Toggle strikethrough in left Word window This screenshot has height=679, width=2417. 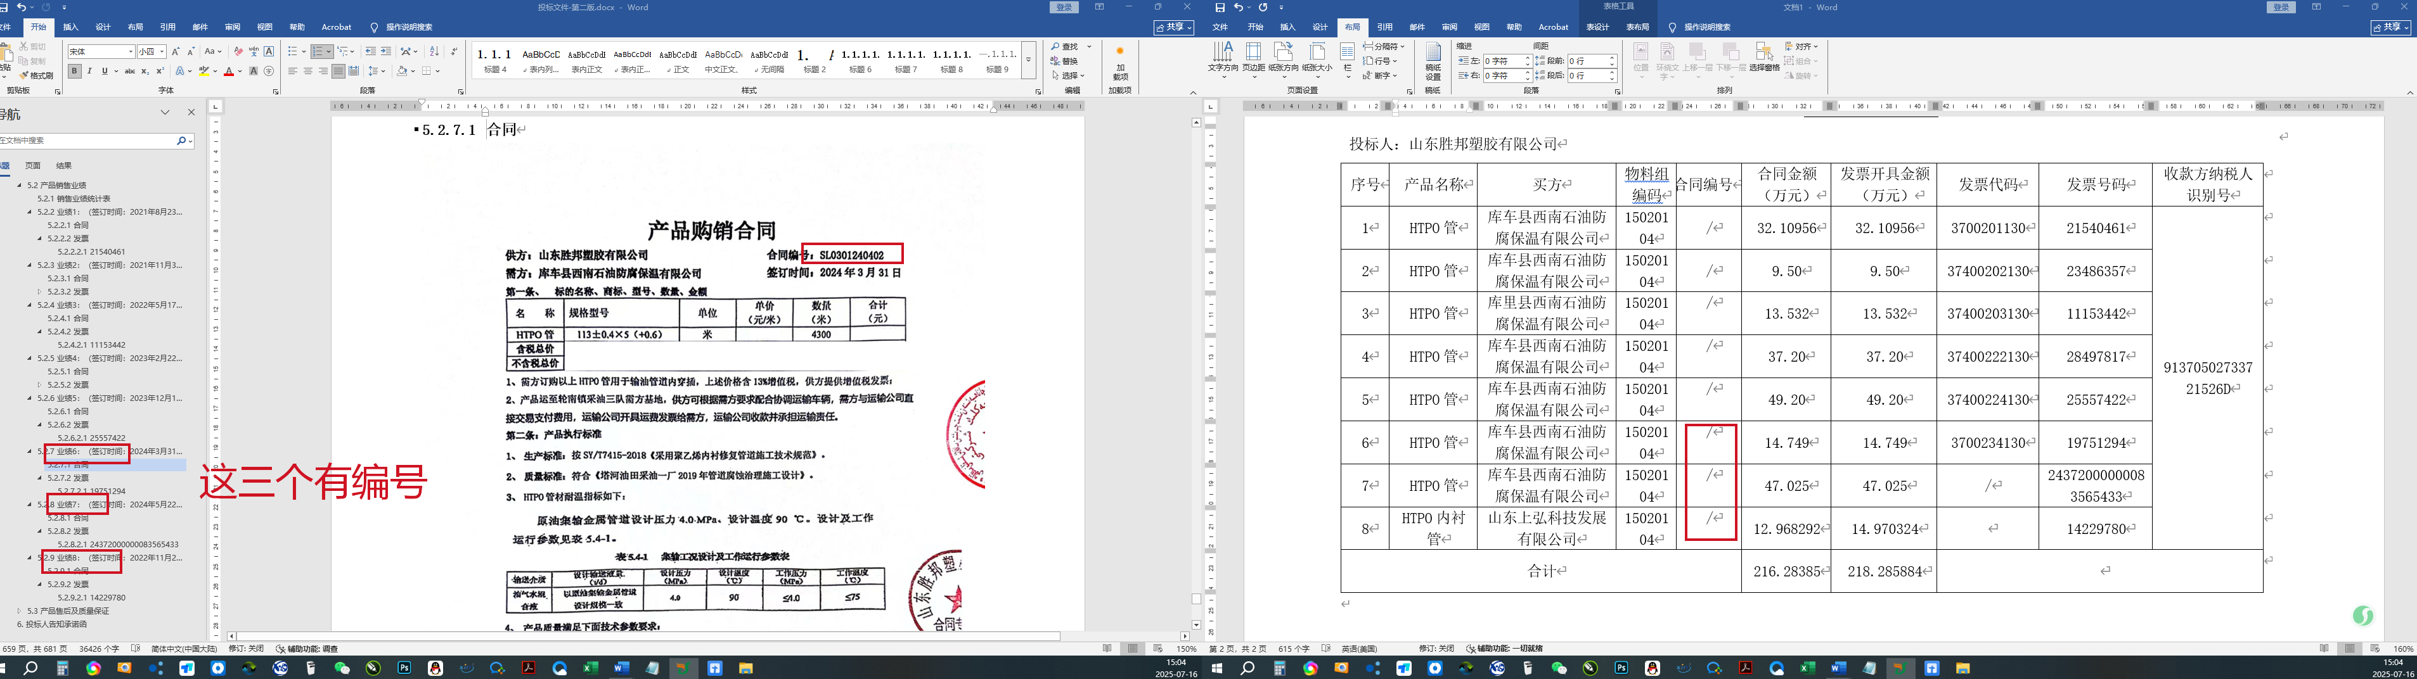pos(131,72)
